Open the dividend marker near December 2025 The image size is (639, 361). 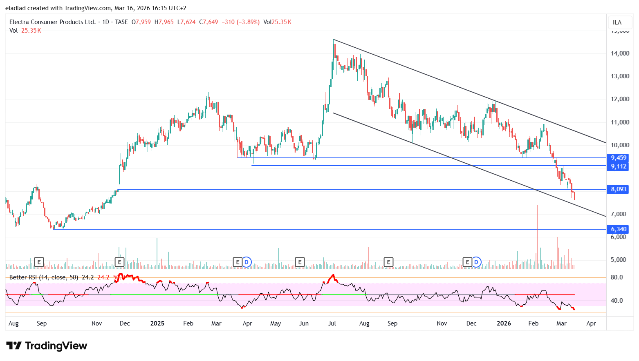(x=476, y=262)
